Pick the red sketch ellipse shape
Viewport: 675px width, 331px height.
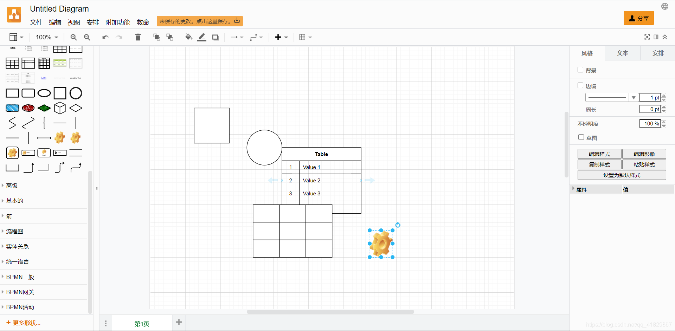click(x=28, y=108)
